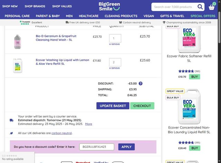Click the courier truck icon by dispatch info
Screen dimensions: 221x163
(x=11, y=120)
